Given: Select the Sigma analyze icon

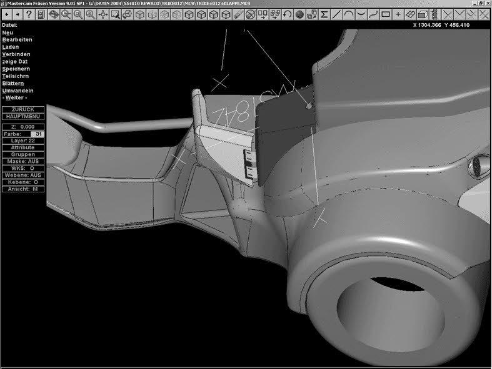Looking at the screenshot, I should click(324, 14).
